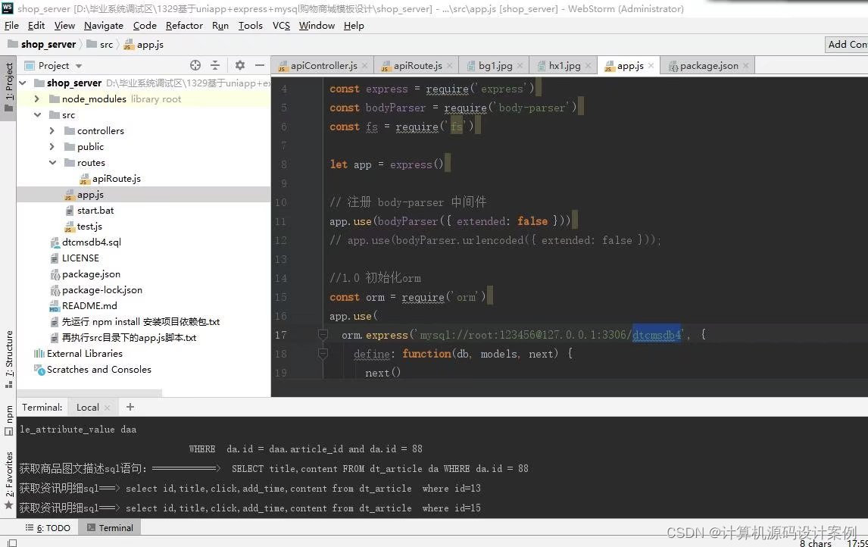Click line number 11 in gutter
This screenshot has width=868, height=547.
click(280, 221)
